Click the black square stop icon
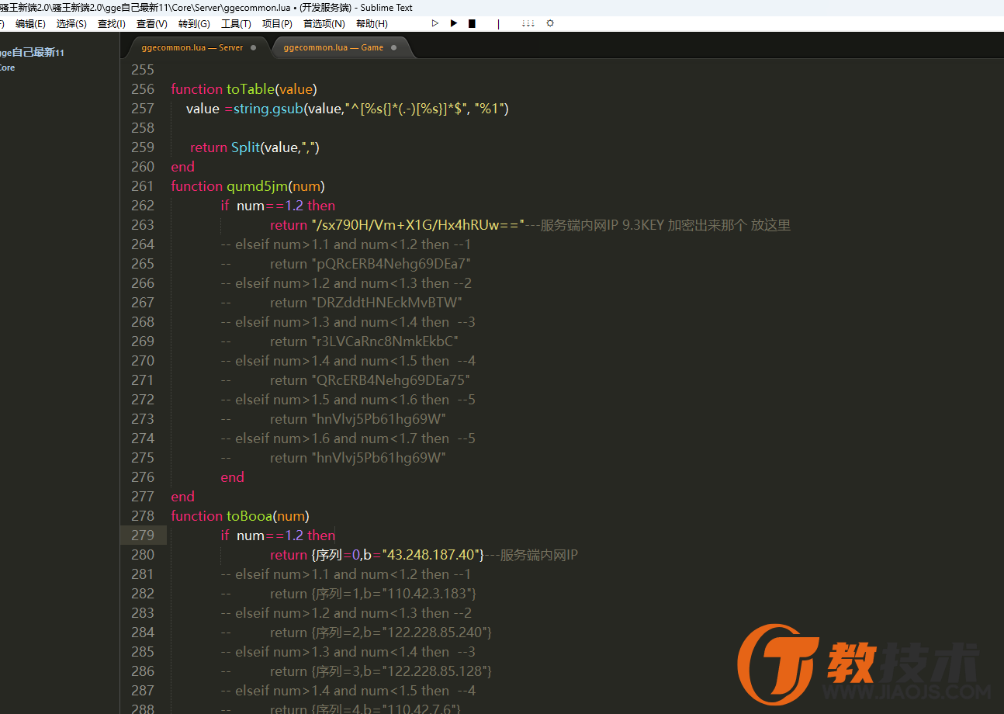1004x714 pixels. tap(472, 23)
